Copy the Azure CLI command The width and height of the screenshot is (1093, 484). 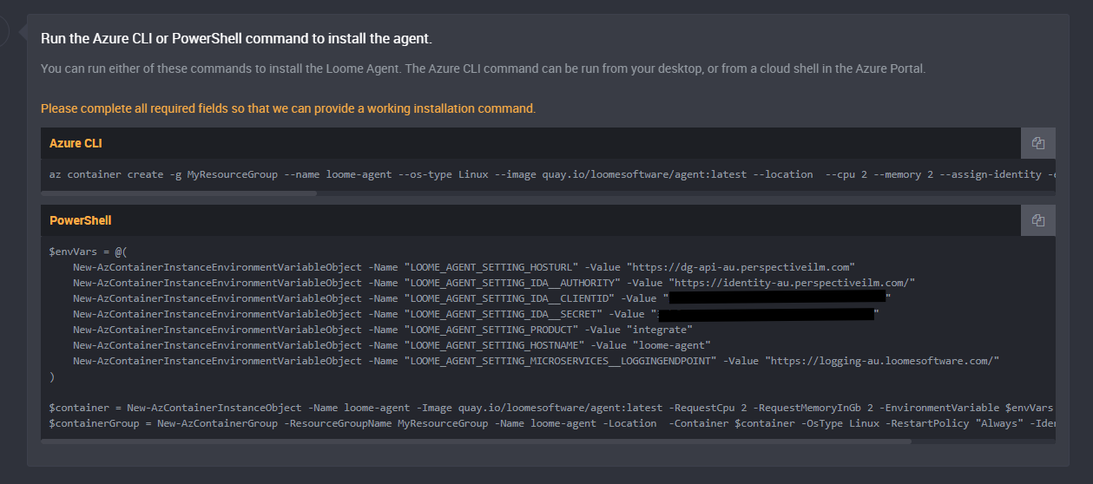[x=1037, y=143]
